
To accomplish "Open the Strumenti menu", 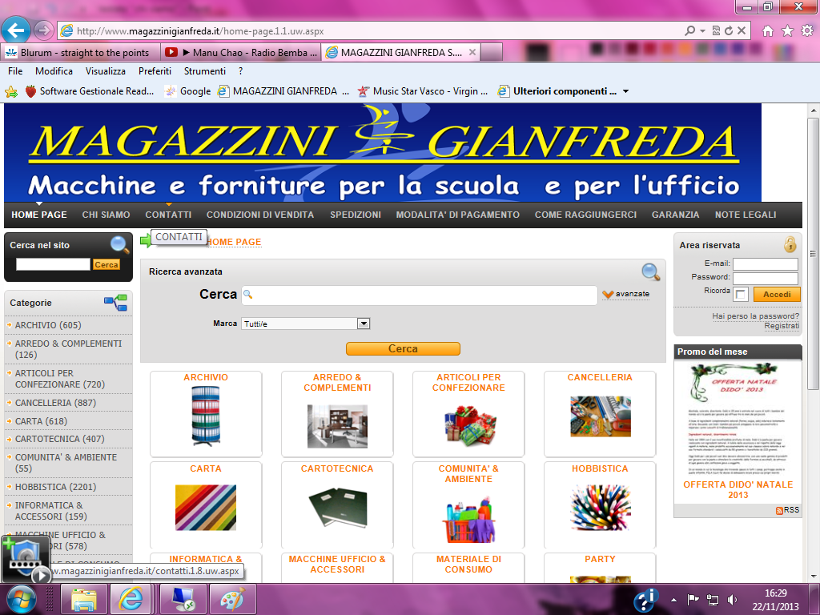I will (205, 71).
